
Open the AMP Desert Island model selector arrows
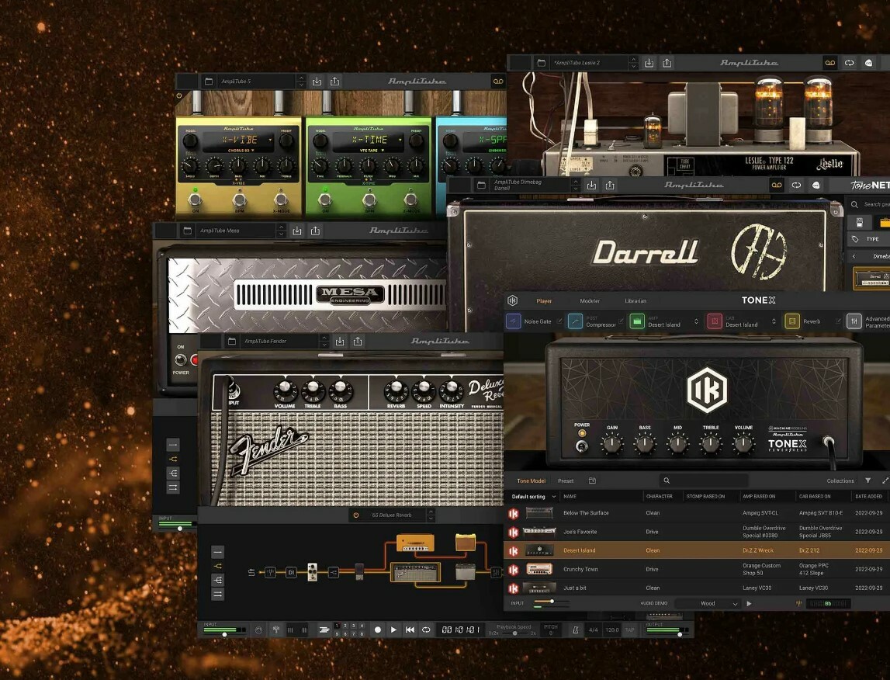(x=697, y=321)
